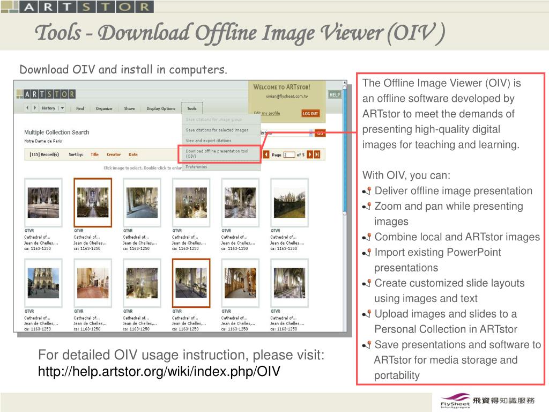
Task: Click the "Deliver offline image presentation" bullet
Action: [x=454, y=190]
